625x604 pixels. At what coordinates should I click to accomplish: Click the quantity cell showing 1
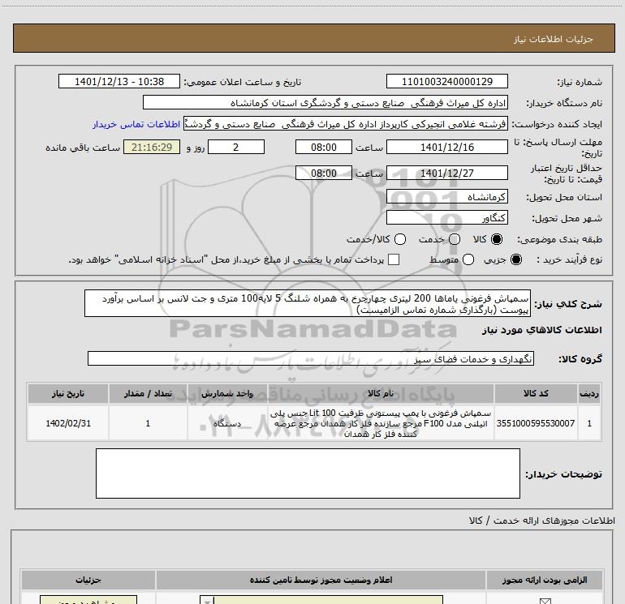pyautogui.click(x=148, y=423)
